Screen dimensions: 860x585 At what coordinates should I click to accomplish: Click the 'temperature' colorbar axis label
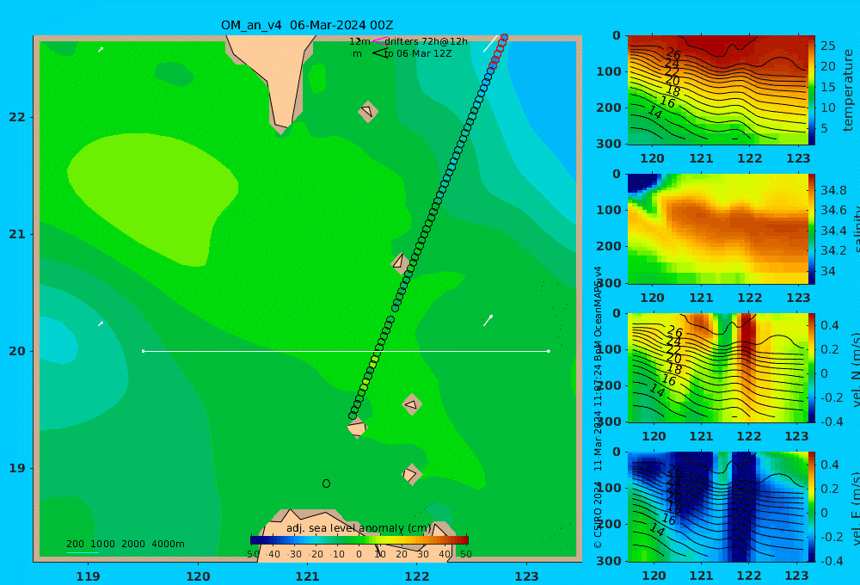pyautogui.click(x=849, y=90)
